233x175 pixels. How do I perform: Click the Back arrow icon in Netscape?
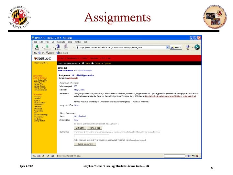click(x=37, y=46)
